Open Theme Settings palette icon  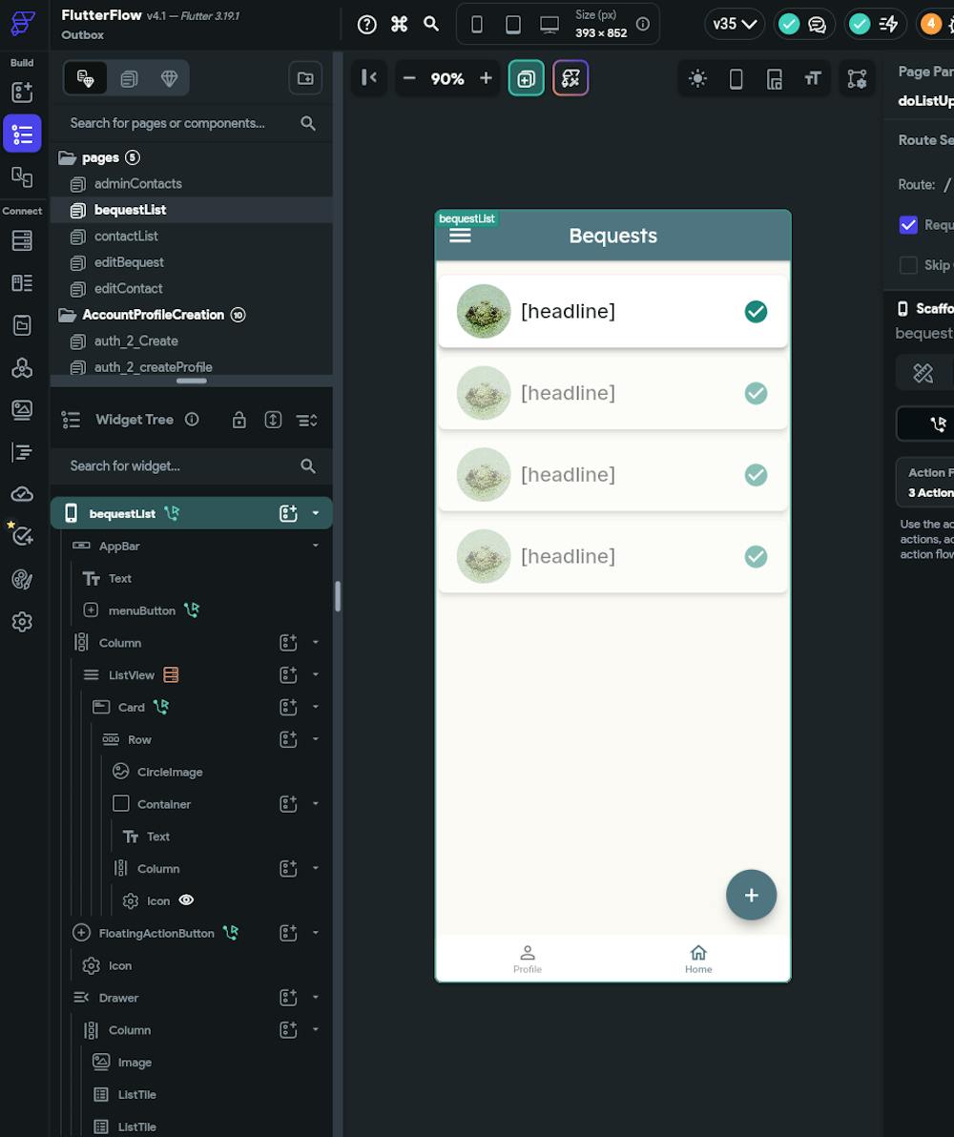coord(23,579)
